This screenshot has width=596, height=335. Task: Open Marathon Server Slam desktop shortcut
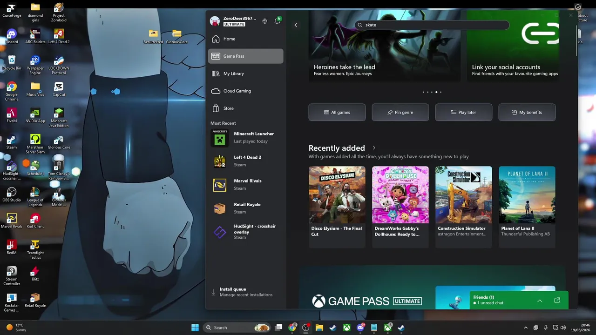tap(35, 144)
